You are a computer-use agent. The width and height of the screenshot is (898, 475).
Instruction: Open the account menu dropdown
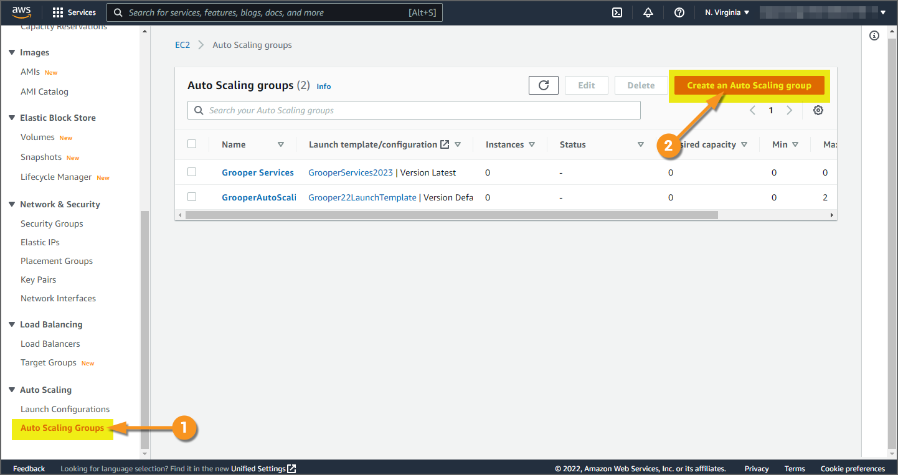[x=823, y=12]
